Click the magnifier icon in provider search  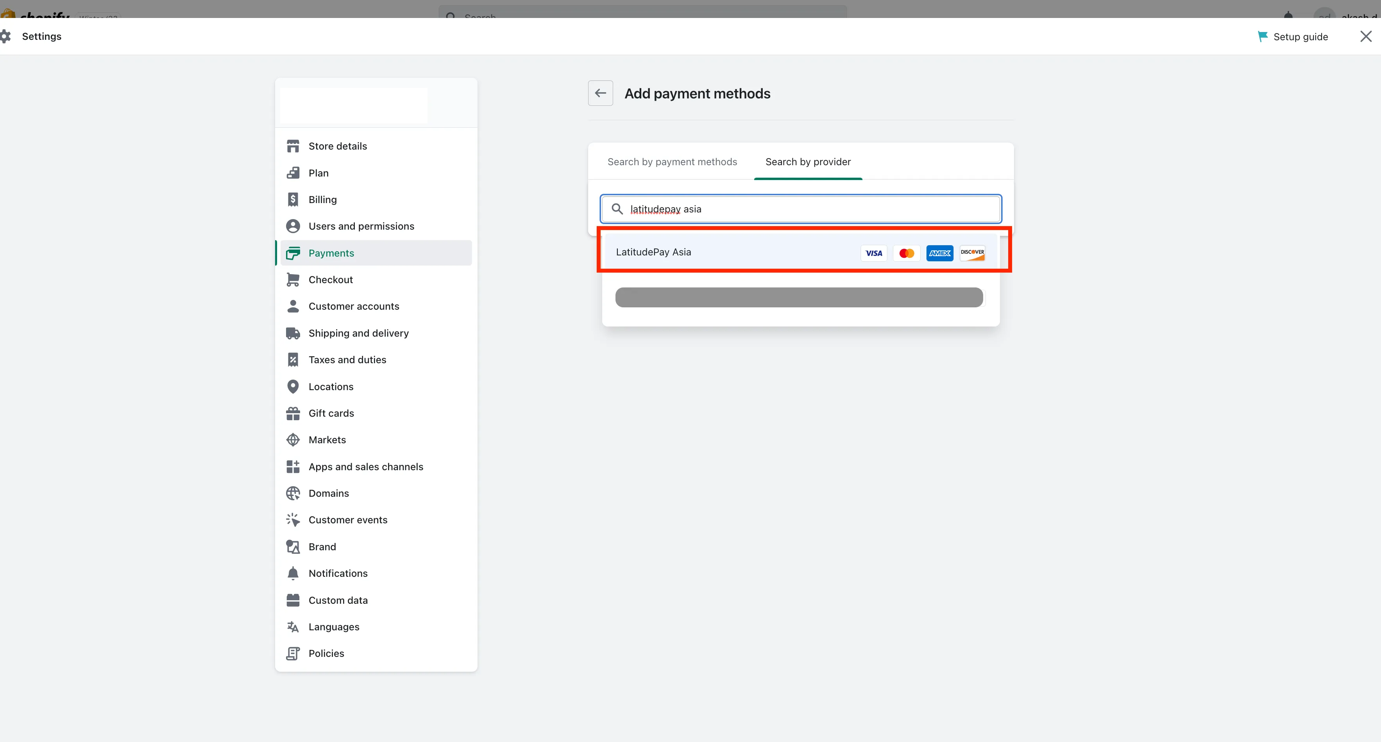[617, 209]
